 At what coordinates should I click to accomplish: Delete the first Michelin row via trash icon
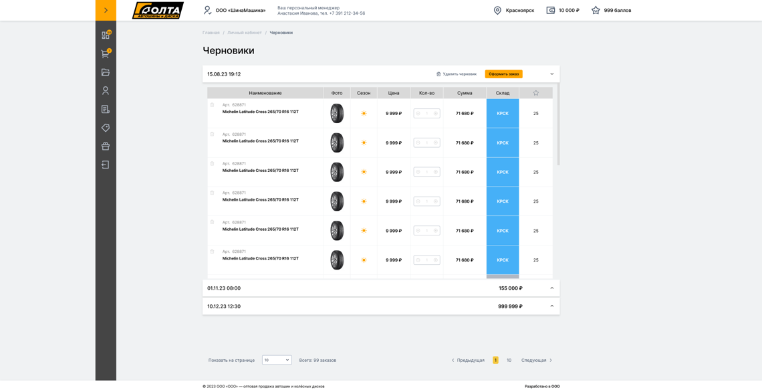click(212, 105)
